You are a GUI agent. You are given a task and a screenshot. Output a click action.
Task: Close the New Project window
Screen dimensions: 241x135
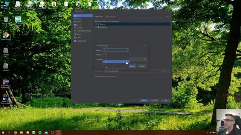tap(169, 11)
